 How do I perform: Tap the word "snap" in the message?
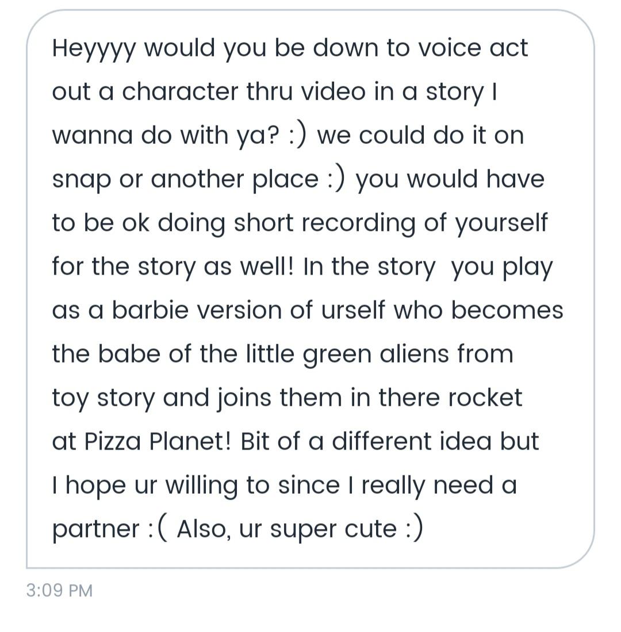(80, 180)
